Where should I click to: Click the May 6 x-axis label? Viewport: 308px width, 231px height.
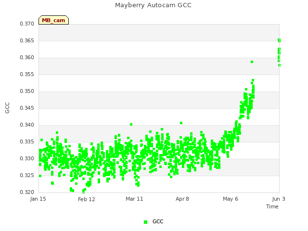point(231,199)
